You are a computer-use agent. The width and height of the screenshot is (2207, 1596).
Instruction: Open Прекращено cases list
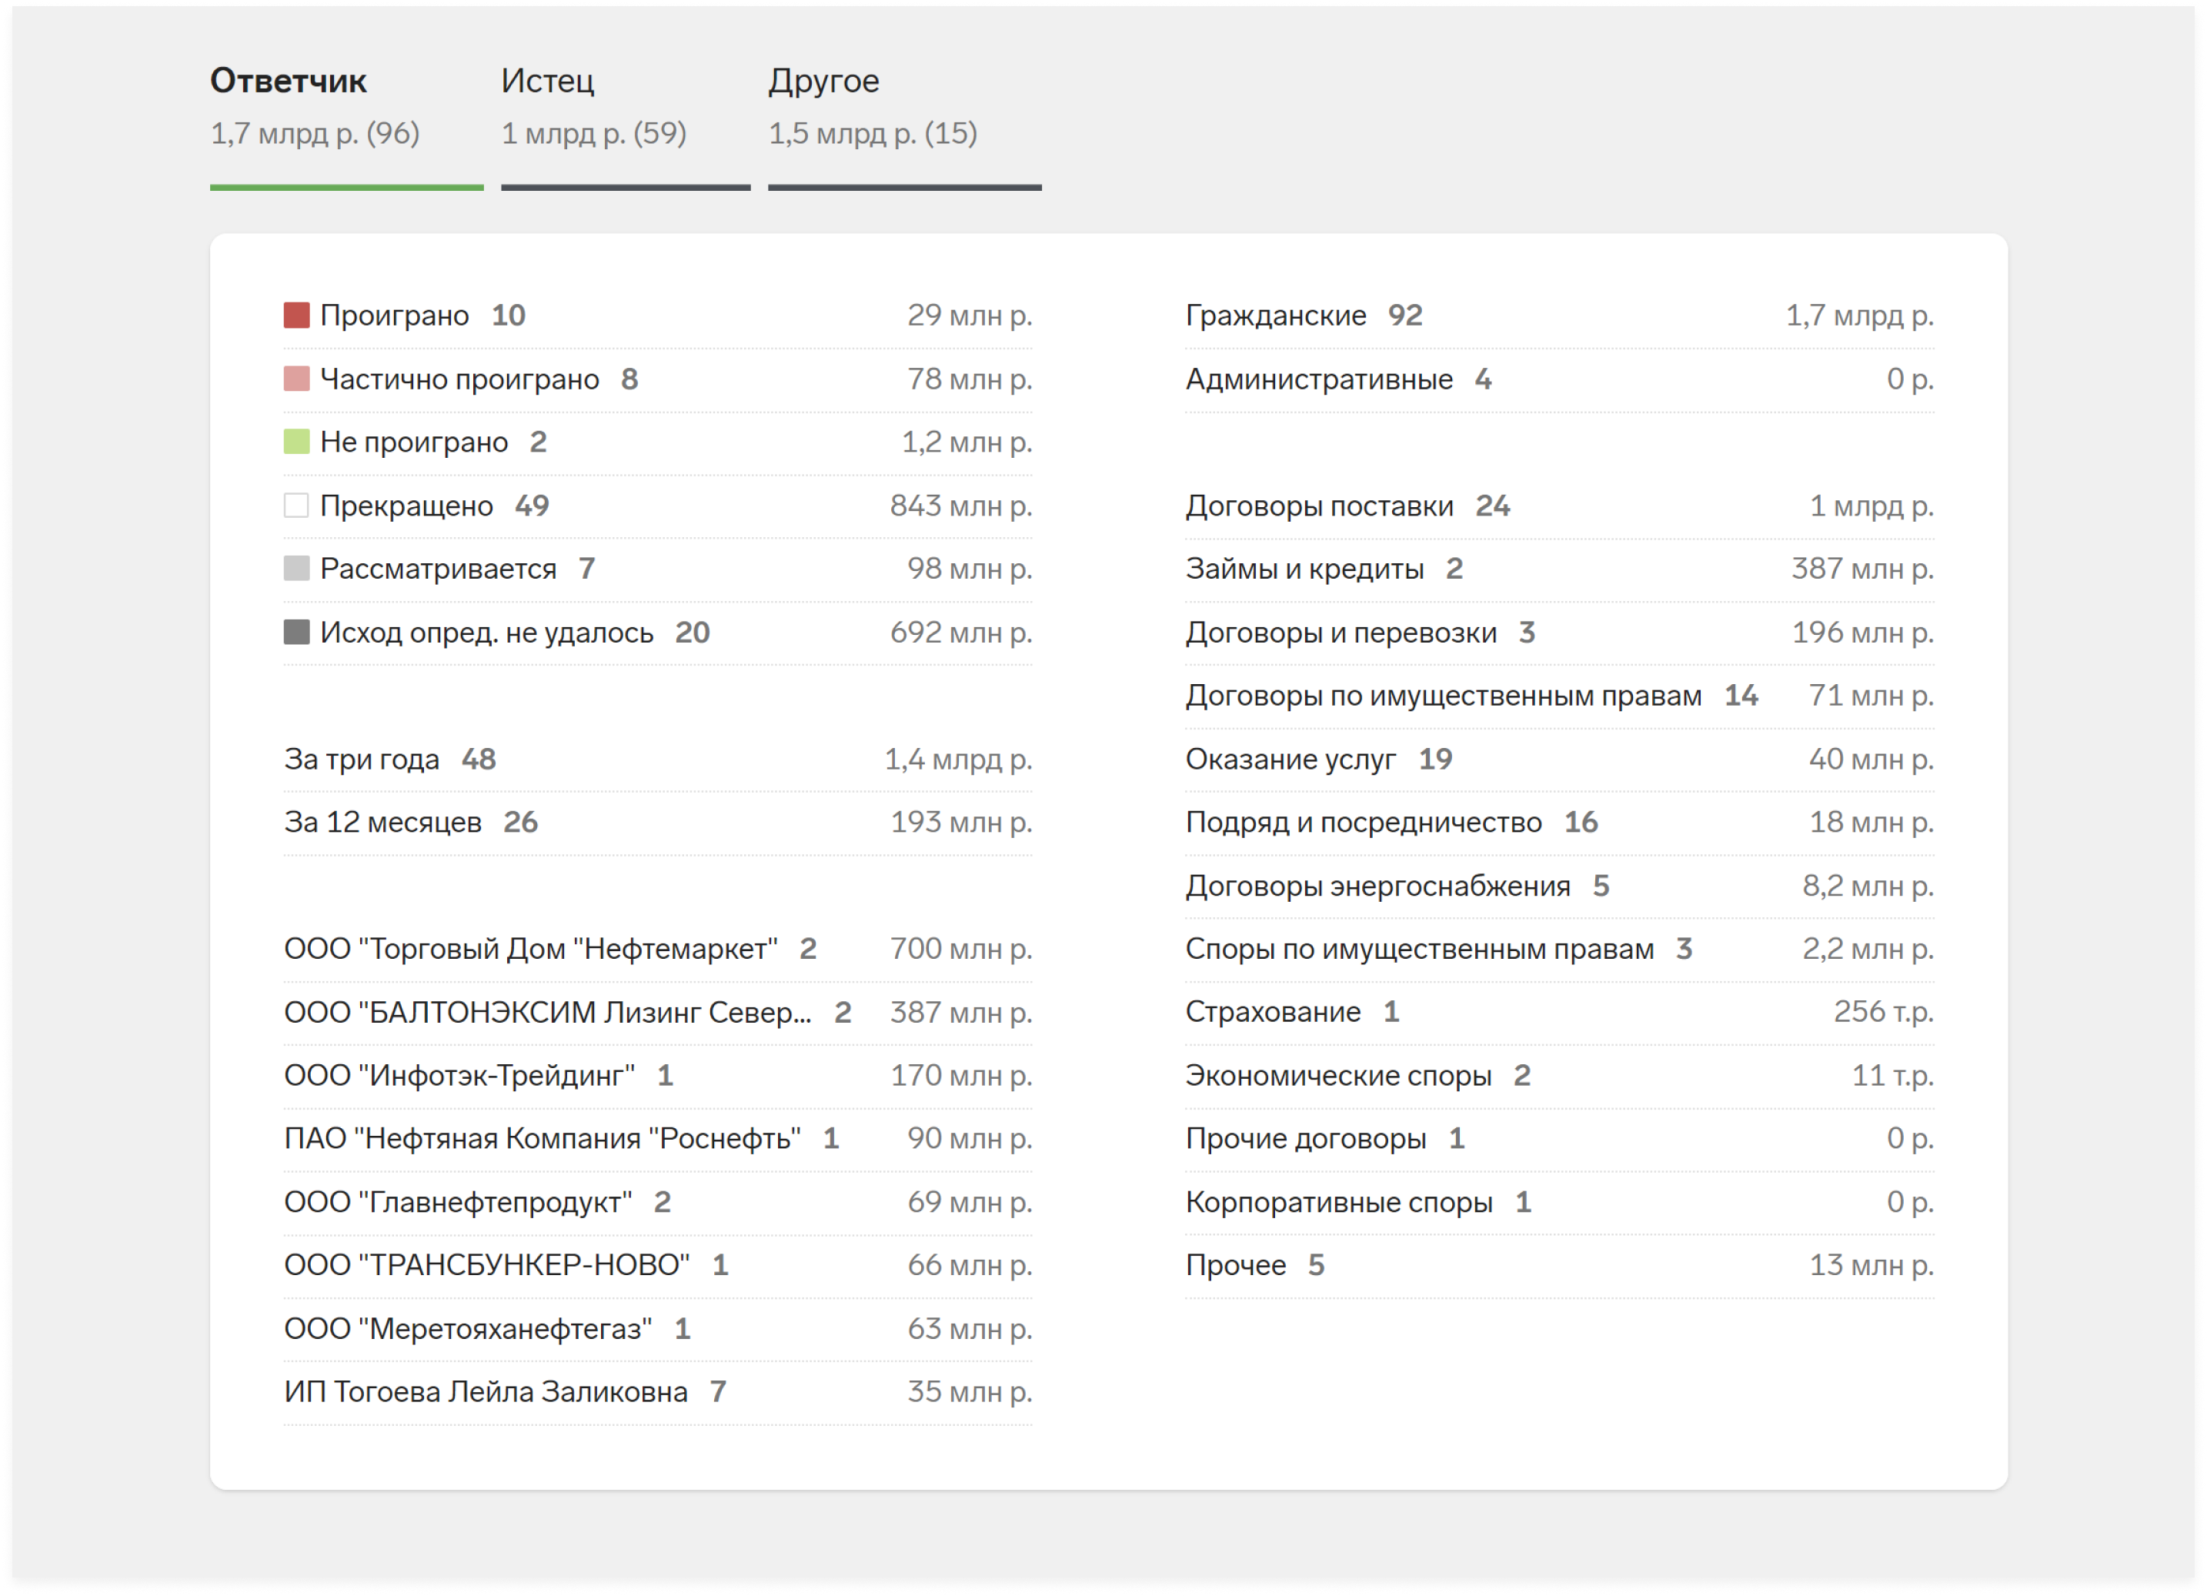point(406,505)
